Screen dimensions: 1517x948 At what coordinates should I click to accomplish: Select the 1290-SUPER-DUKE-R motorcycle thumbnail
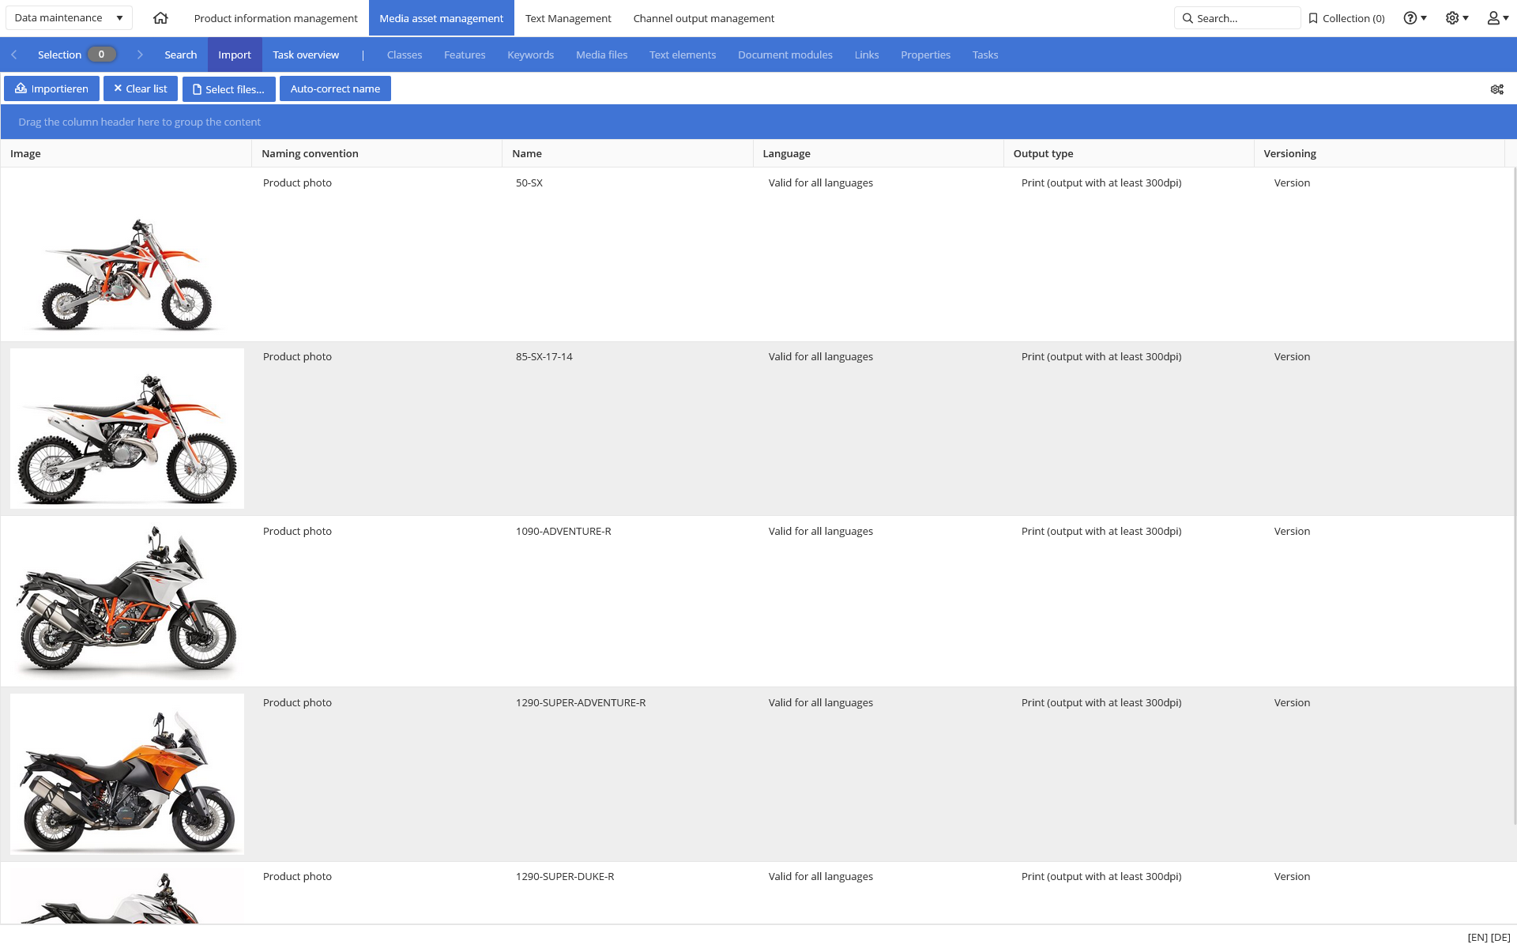(x=127, y=895)
